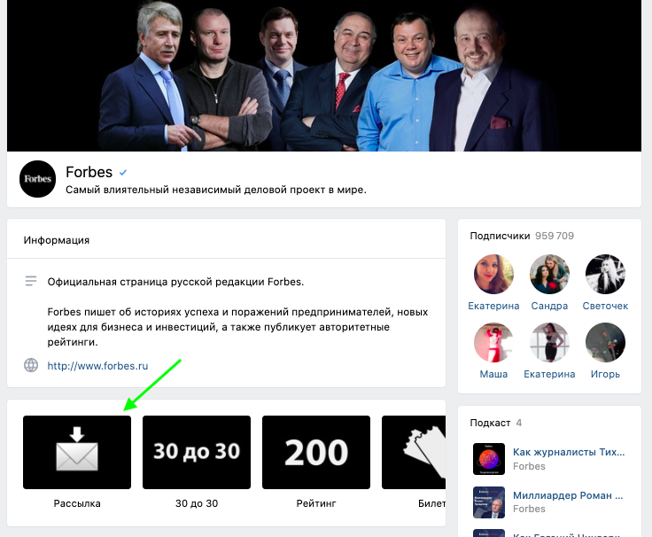Open the Рассылка envelope tile
The image size is (652, 537).
coord(77,452)
